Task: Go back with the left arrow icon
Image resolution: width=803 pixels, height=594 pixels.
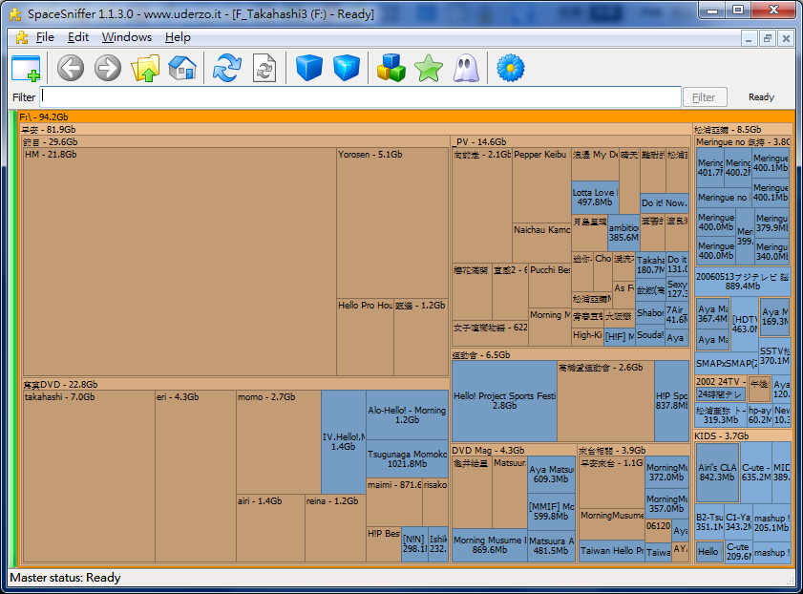Action: click(x=70, y=68)
